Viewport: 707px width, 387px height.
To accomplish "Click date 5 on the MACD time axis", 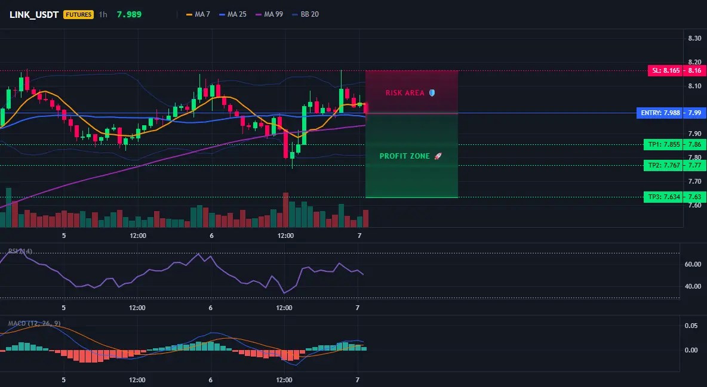I will pyautogui.click(x=63, y=380).
